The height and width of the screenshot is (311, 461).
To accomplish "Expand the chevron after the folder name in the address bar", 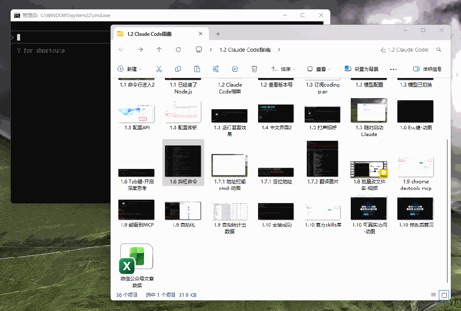I will [279, 49].
